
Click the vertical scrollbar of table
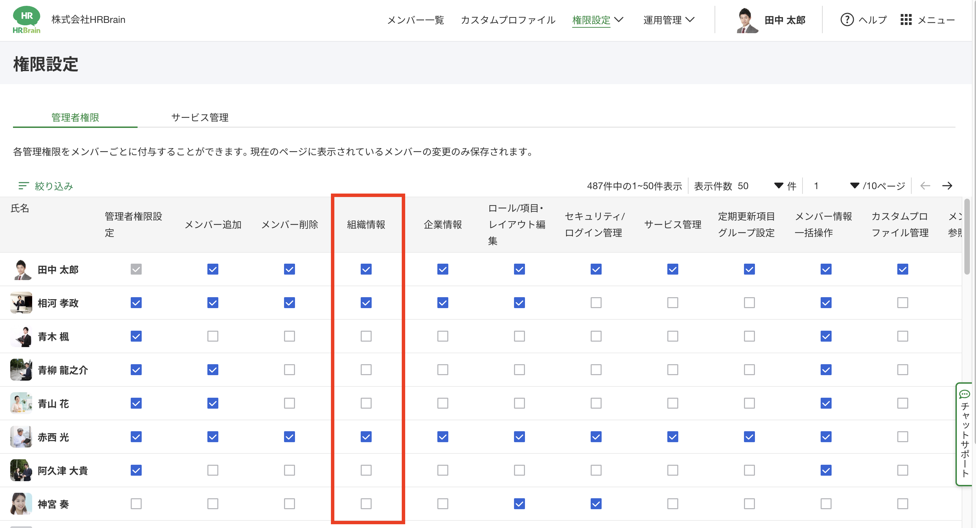click(966, 237)
